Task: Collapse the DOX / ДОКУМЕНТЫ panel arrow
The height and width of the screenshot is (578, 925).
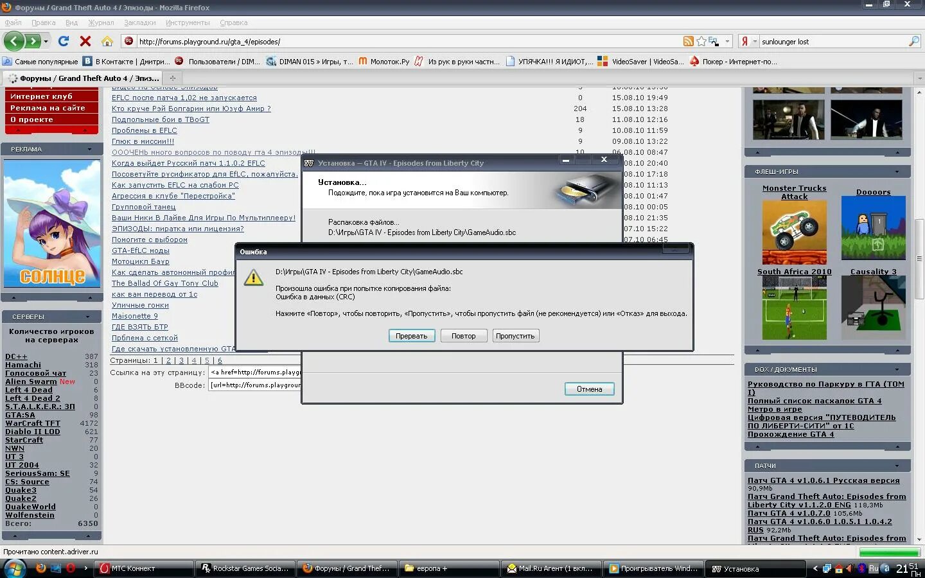Action: (x=897, y=369)
